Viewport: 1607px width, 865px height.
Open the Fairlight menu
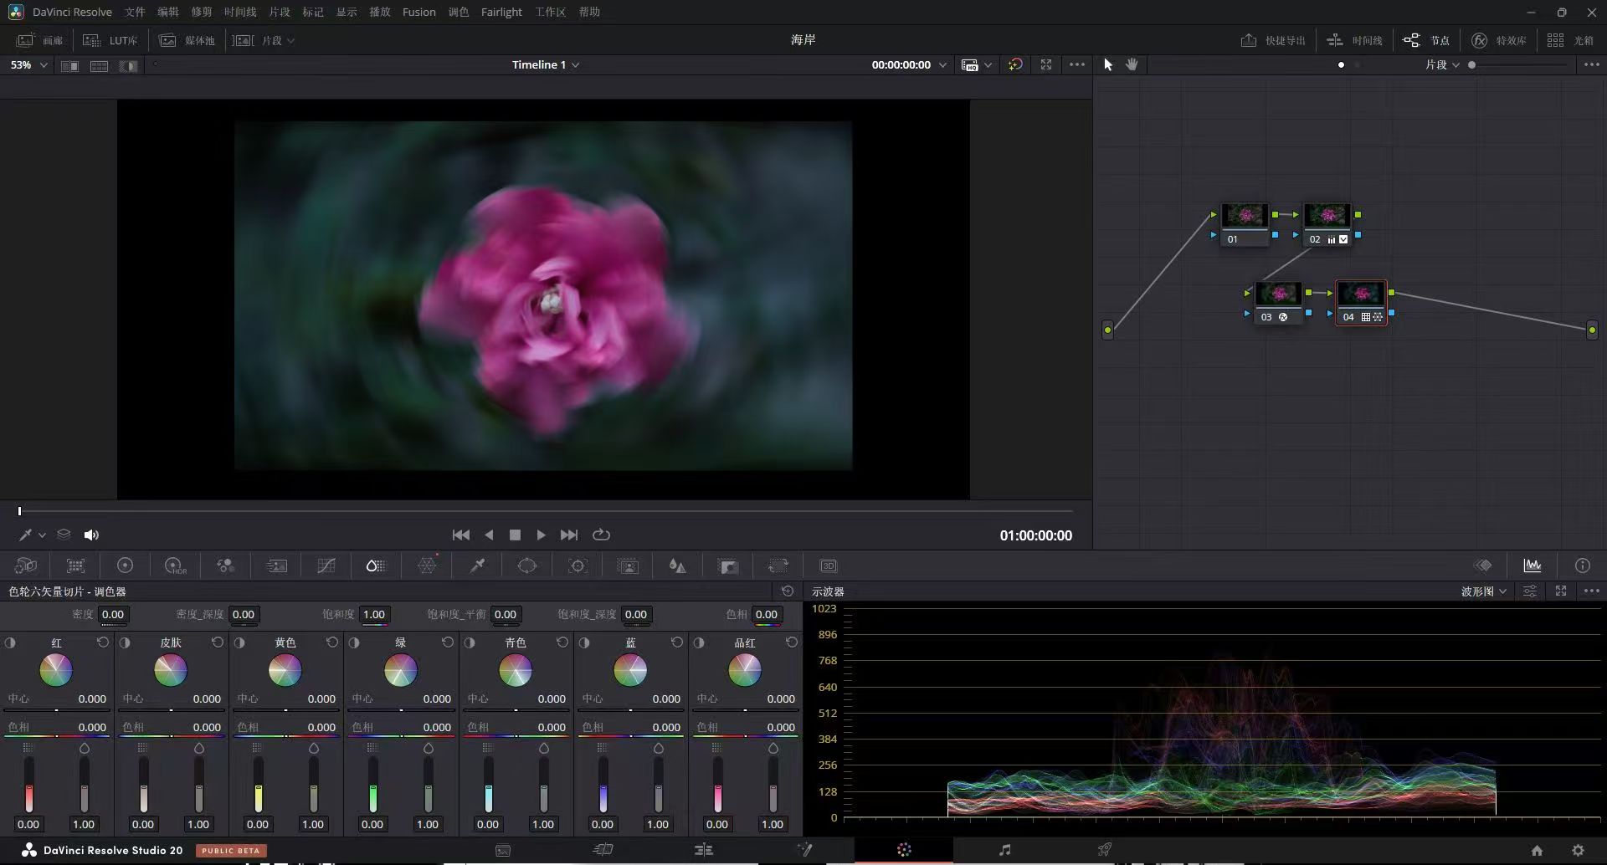tap(501, 12)
